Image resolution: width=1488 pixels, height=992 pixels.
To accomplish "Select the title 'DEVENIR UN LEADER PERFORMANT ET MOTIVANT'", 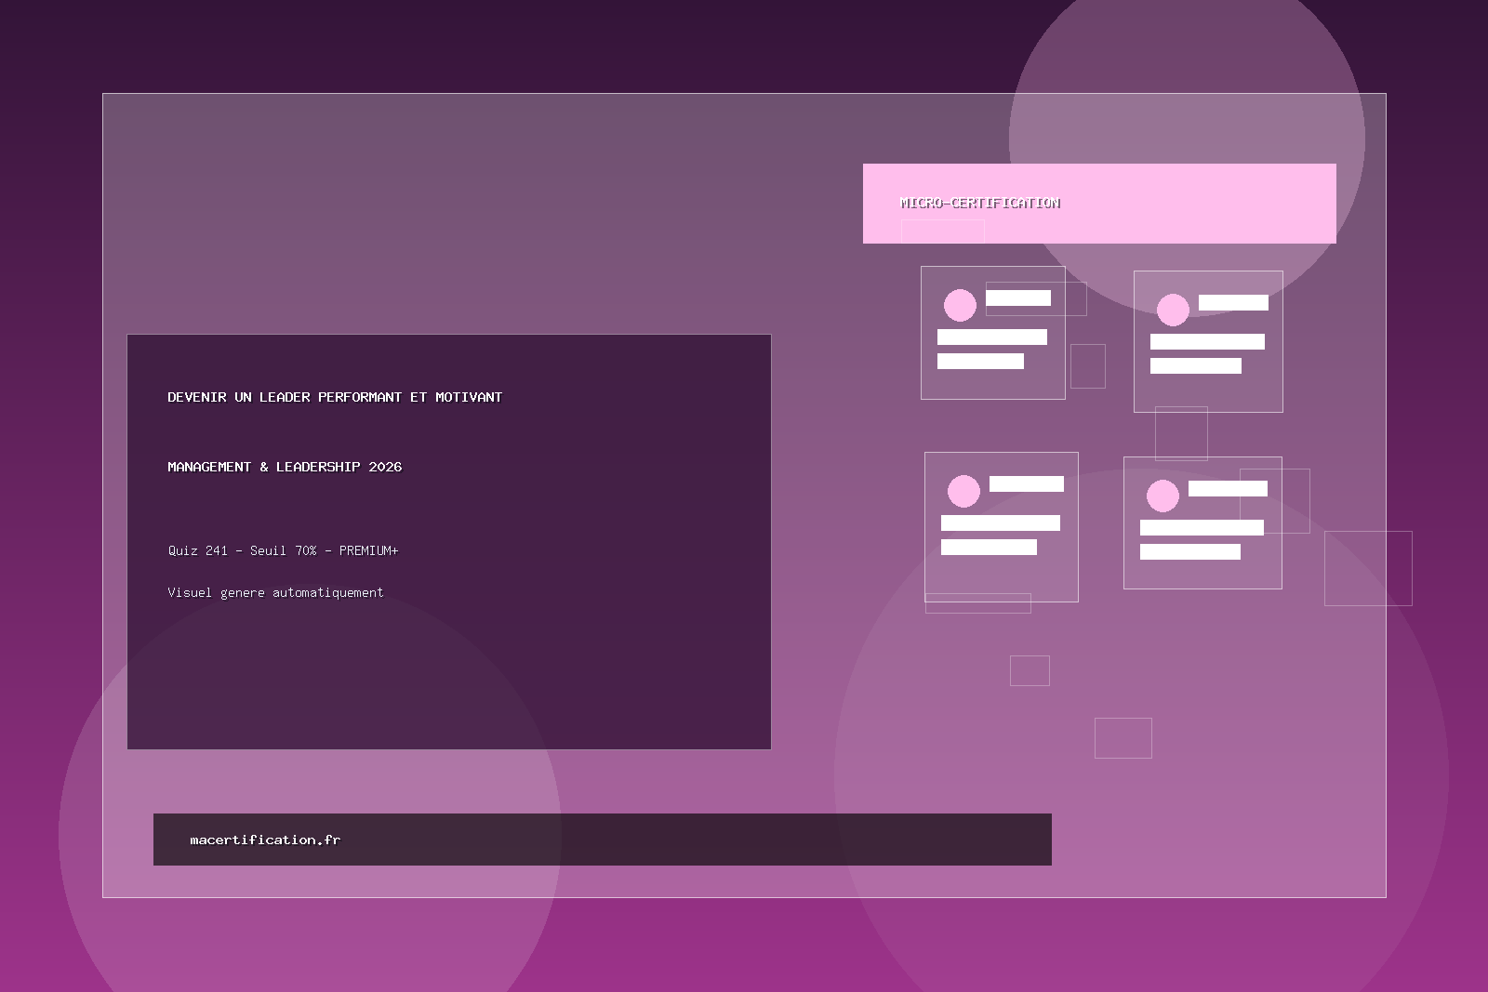I will (x=335, y=397).
